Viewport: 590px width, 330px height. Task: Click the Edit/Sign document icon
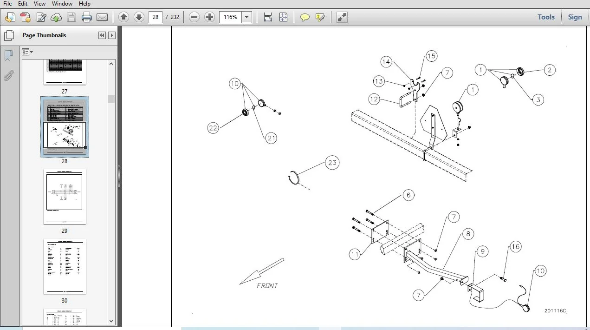[x=41, y=18]
